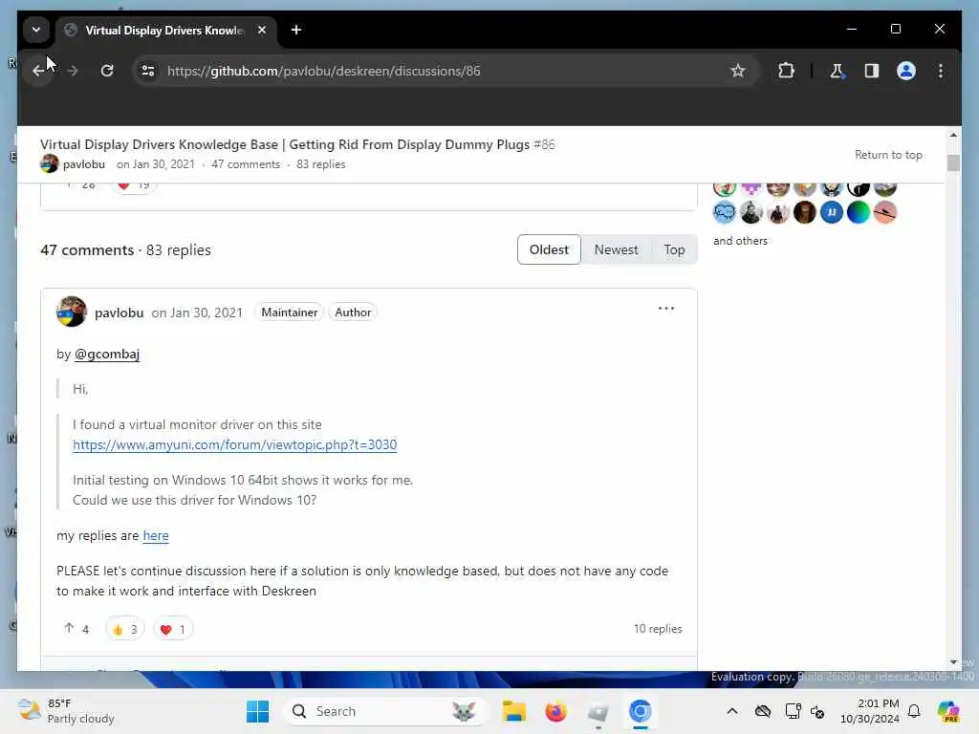Screen dimensions: 979x734
Task: Follow the 'here' replies link
Action: (156, 535)
